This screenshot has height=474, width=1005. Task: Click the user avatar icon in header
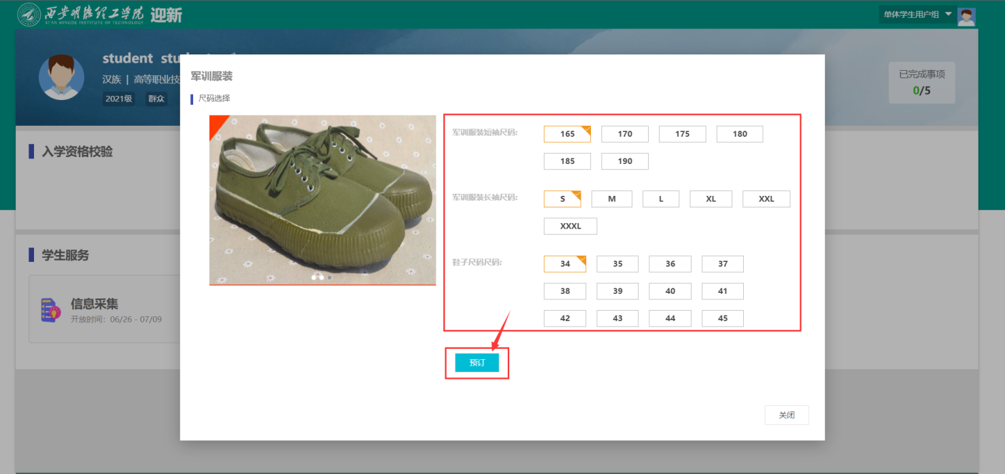(x=966, y=16)
